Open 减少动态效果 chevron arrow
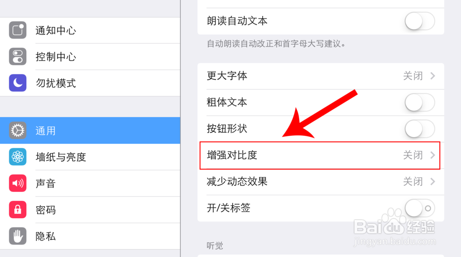Screen dimensions: 461x257 tap(432, 182)
